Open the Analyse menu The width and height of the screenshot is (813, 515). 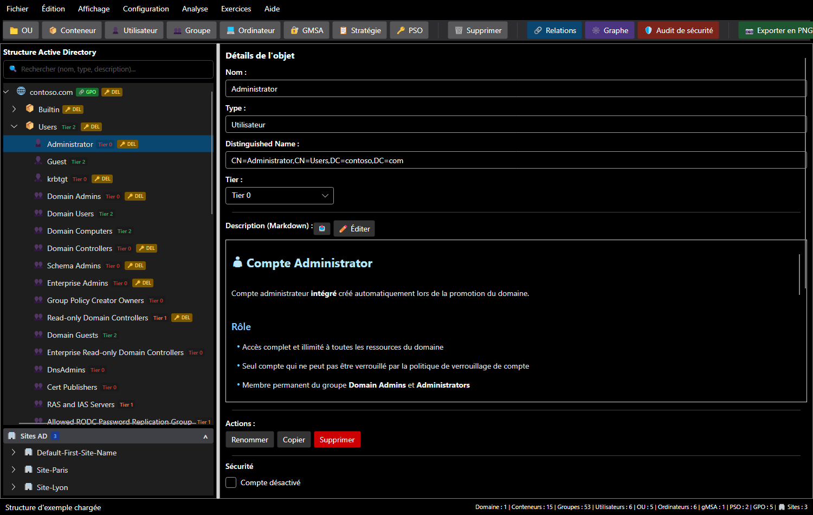(x=195, y=9)
